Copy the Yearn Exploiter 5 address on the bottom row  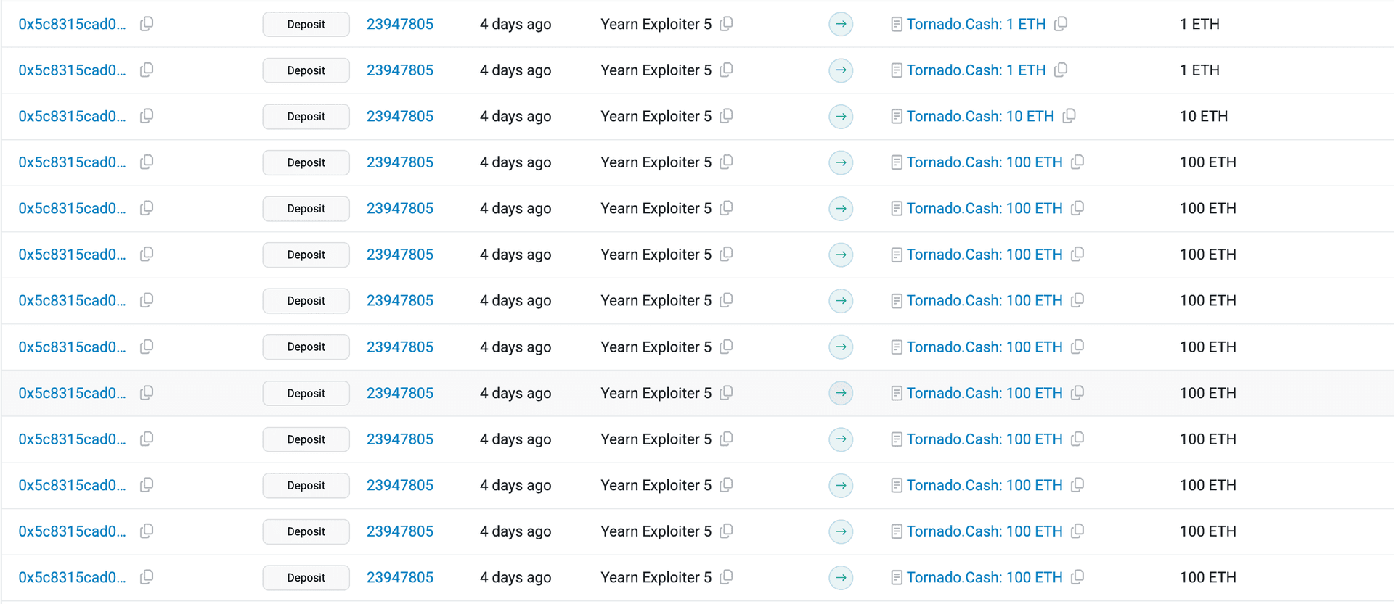click(726, 577)
